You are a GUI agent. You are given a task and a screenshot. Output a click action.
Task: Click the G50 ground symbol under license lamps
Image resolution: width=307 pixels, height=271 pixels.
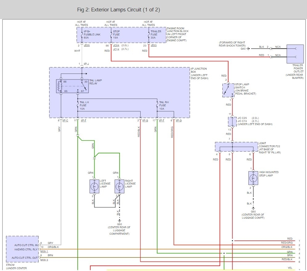pos(119,221)
